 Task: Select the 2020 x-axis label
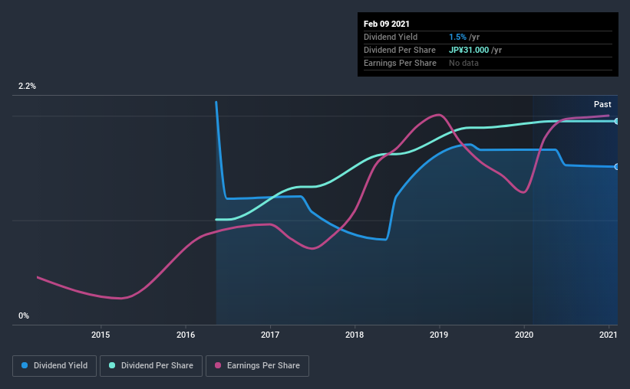coord(524,335)
